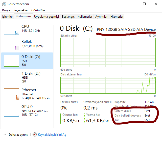
Task: Open the Kaynak İzleyicisini Aç link
Action: [x=52, y=135]
